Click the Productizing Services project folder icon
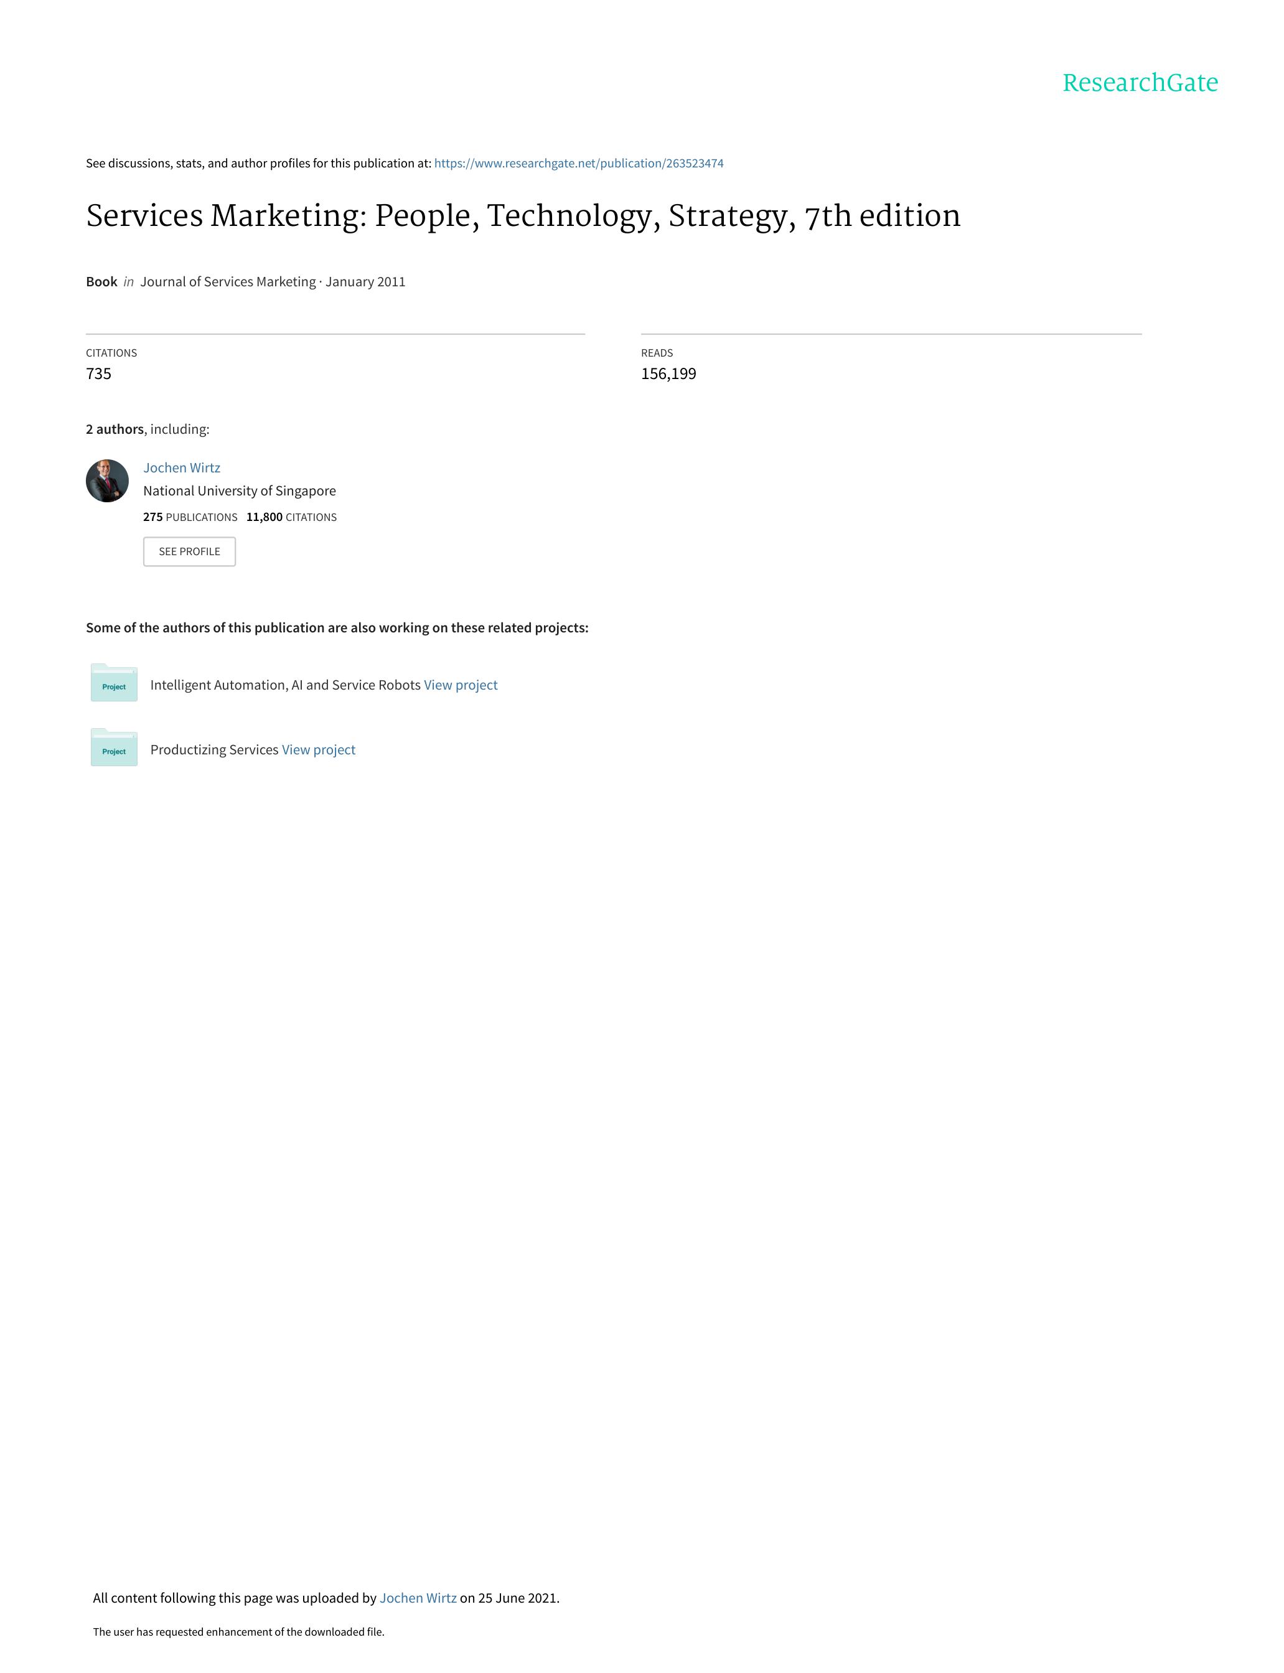Screen dimensions: 1284x1673 pos(114,748)
